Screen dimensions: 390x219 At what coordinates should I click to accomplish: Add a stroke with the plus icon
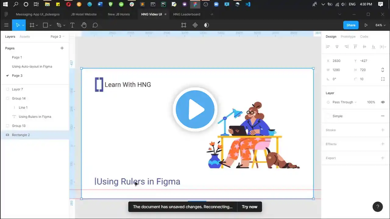(383, 130)
